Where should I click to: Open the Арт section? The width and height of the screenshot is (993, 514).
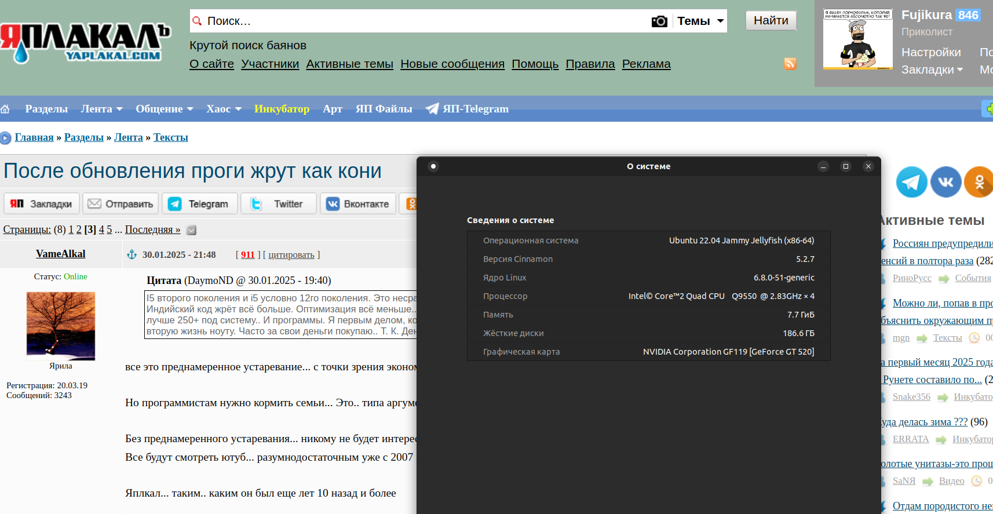(333, 109)
